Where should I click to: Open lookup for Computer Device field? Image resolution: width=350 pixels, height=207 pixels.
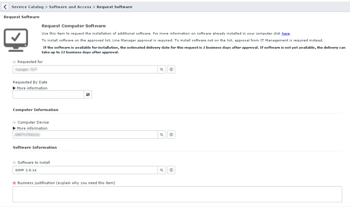pos(162,135)
